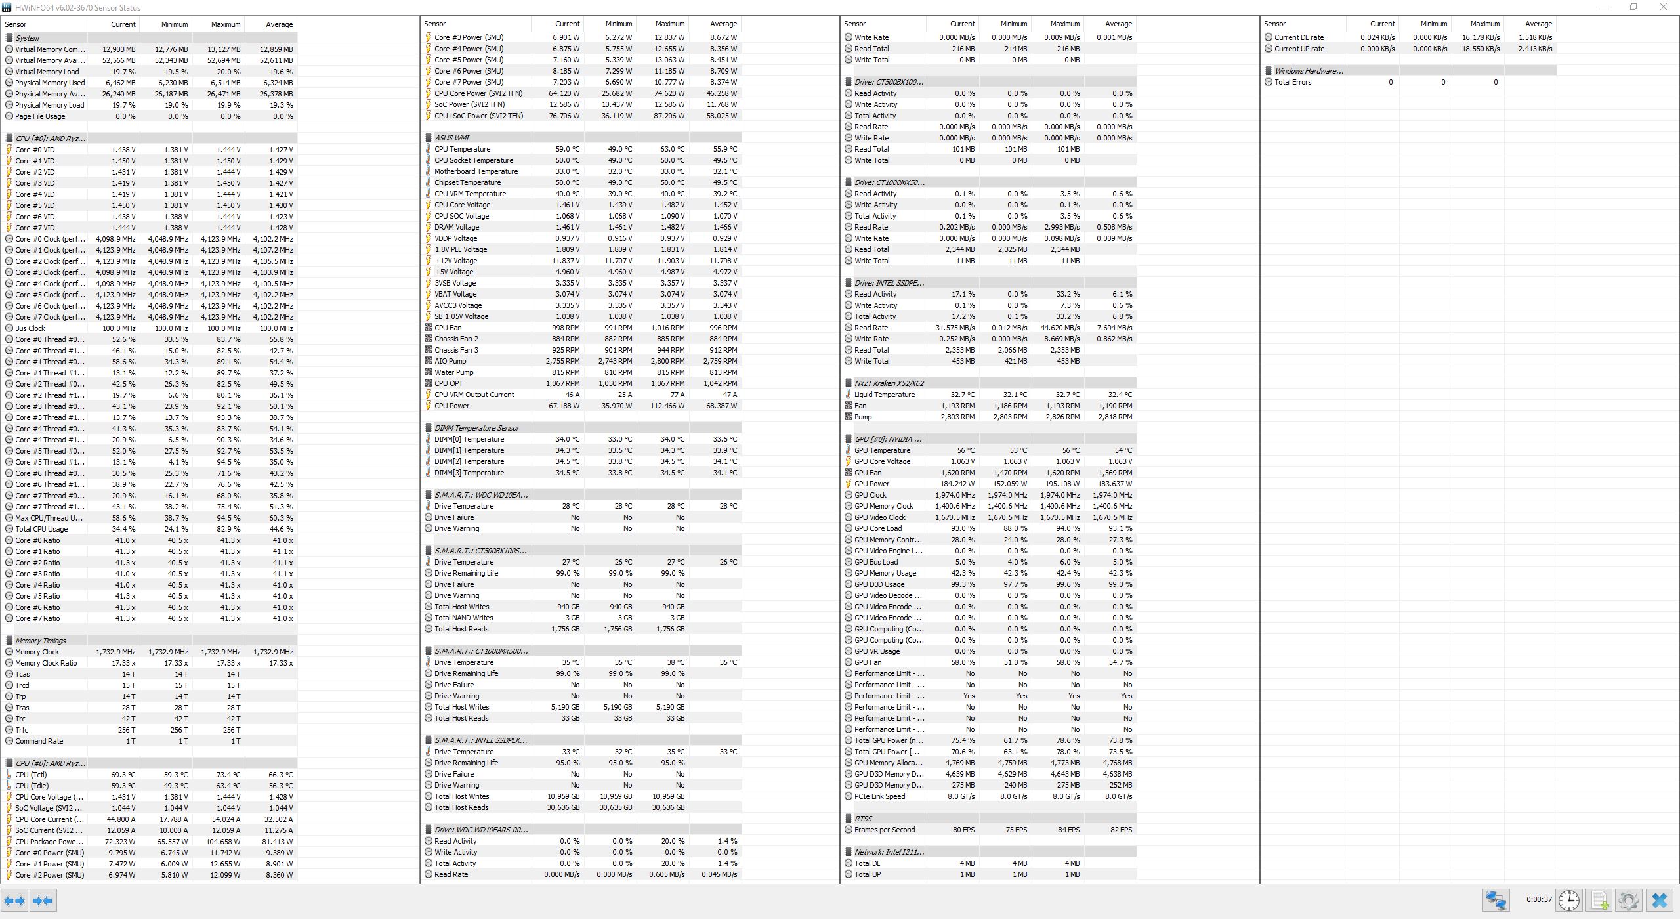The image size is (1680, 919).
Task: Collapse the NXZT Kraken X52/X62 group
Action: (x=889, y=383)
